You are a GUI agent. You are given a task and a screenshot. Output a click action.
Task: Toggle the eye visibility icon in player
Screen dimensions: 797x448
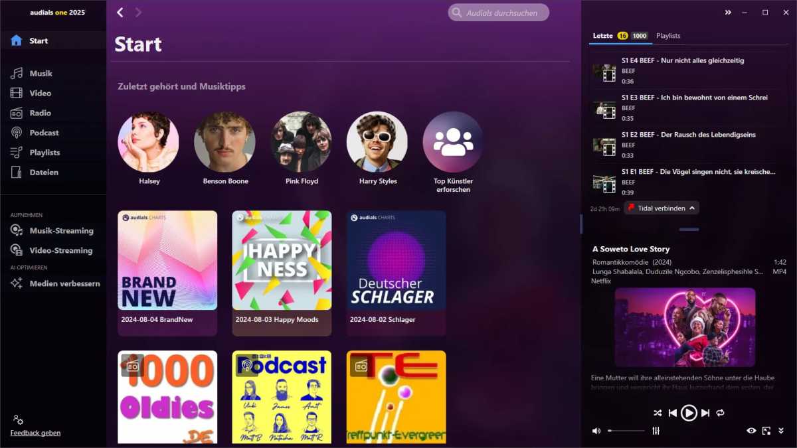751,431
